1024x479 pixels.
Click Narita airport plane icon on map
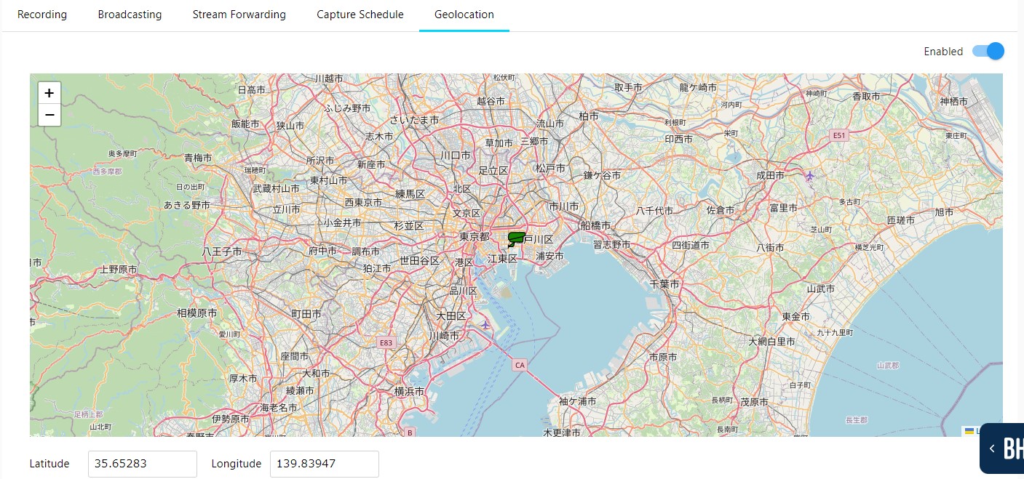(810, 175)
